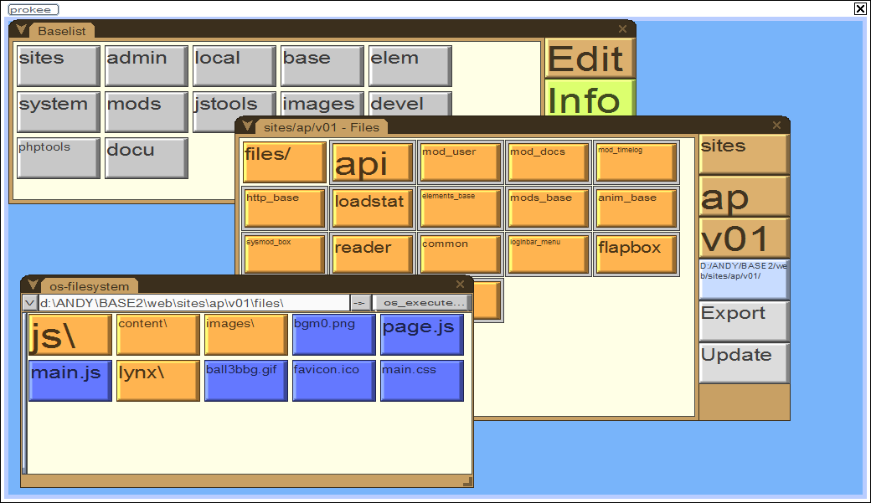
Task: Select the admin base tile
Action: tap(147, 65)
